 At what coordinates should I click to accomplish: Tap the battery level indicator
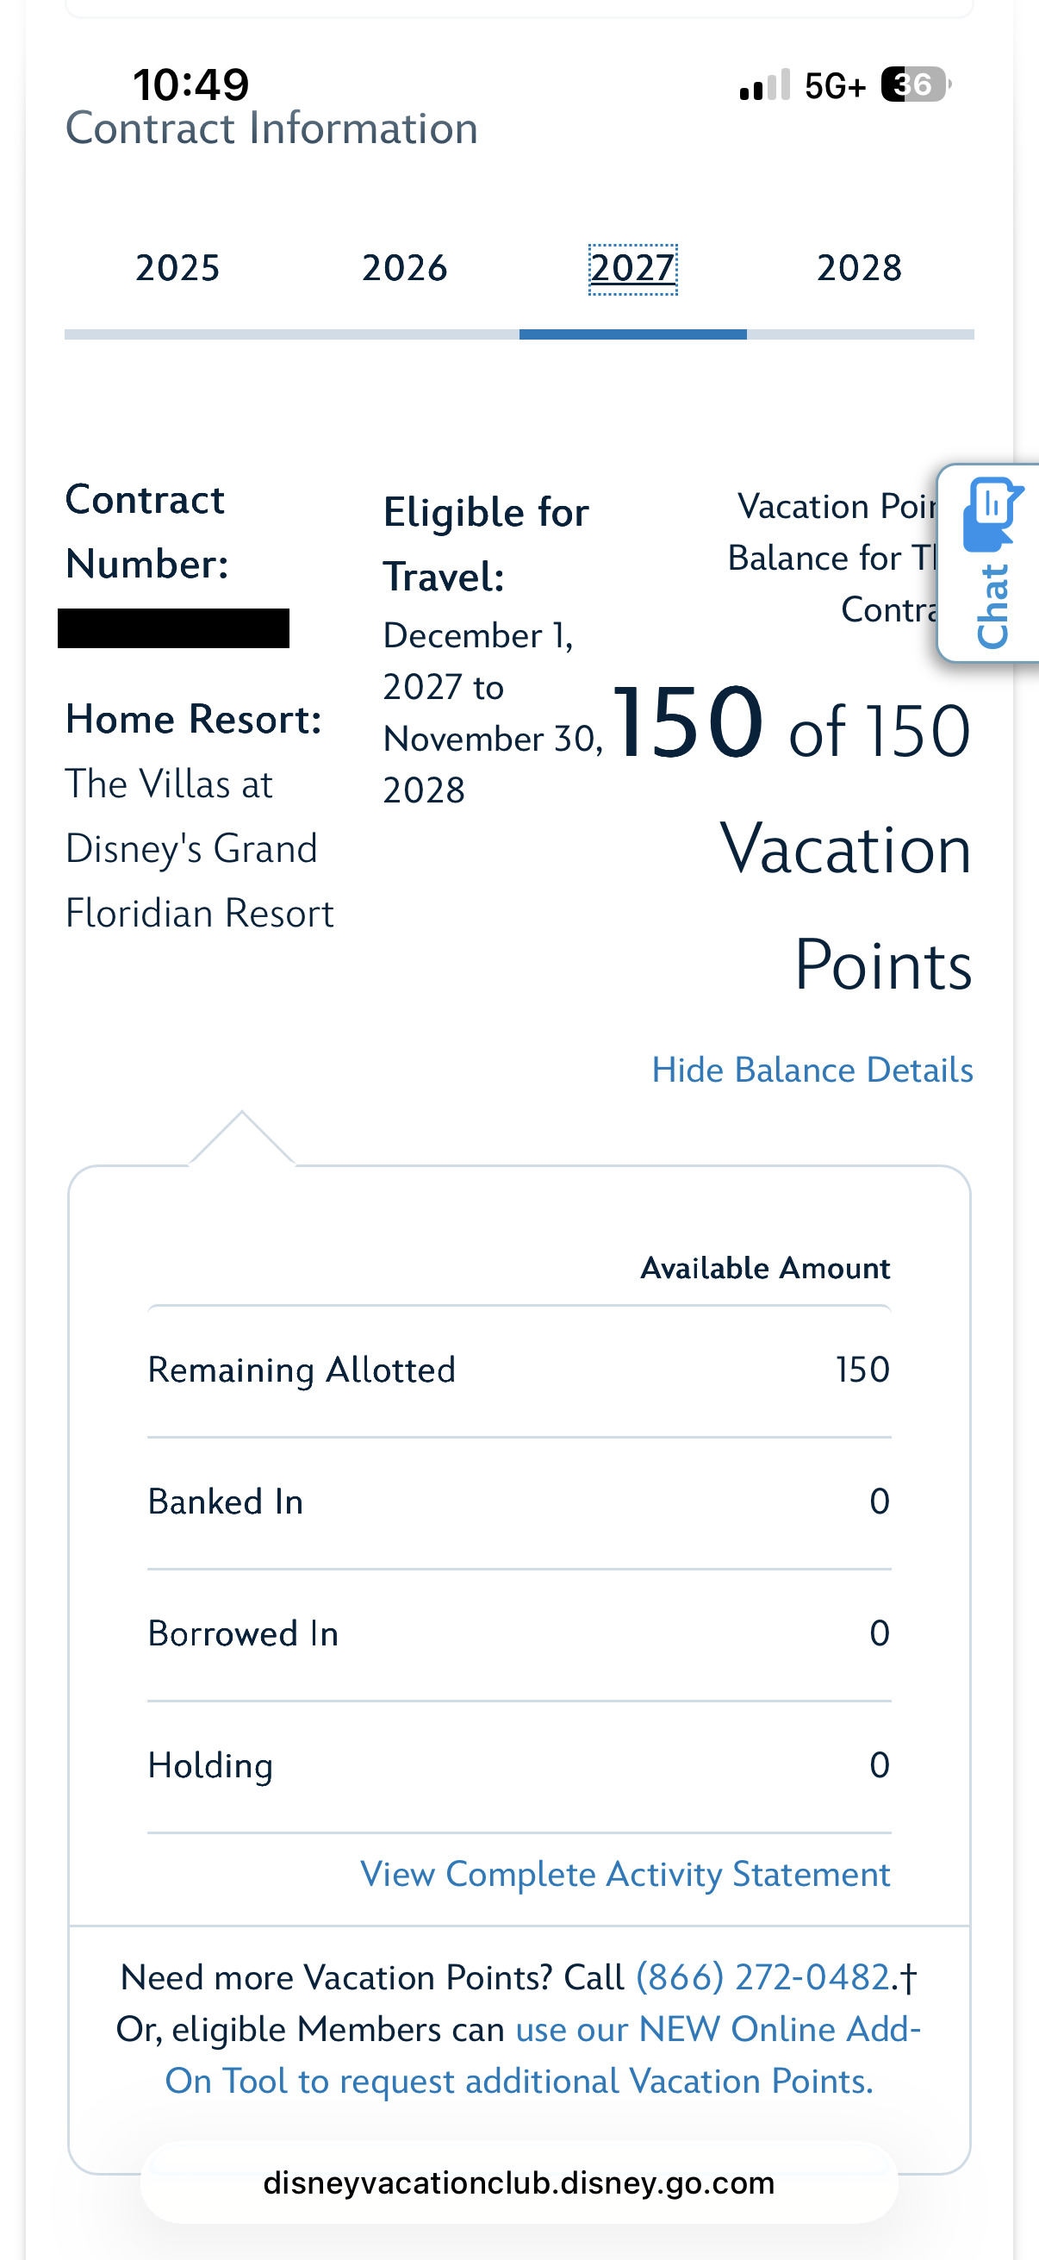click(914, 85)
